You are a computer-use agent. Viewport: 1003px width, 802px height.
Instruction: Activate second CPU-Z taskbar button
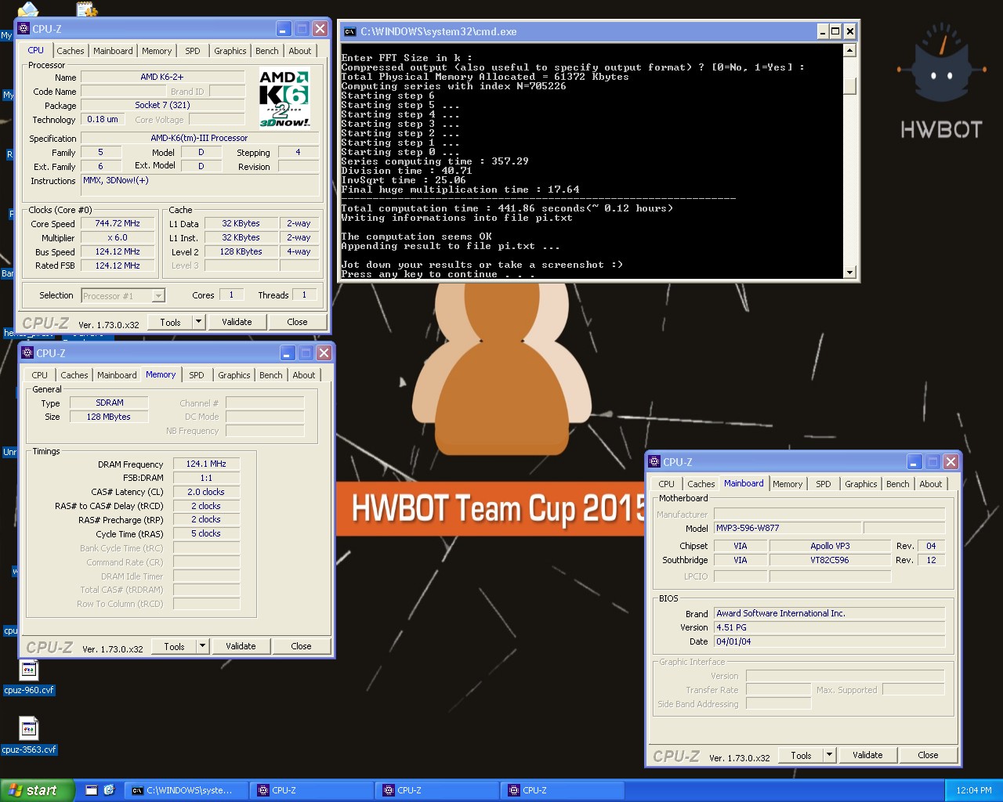pos(437,790)
